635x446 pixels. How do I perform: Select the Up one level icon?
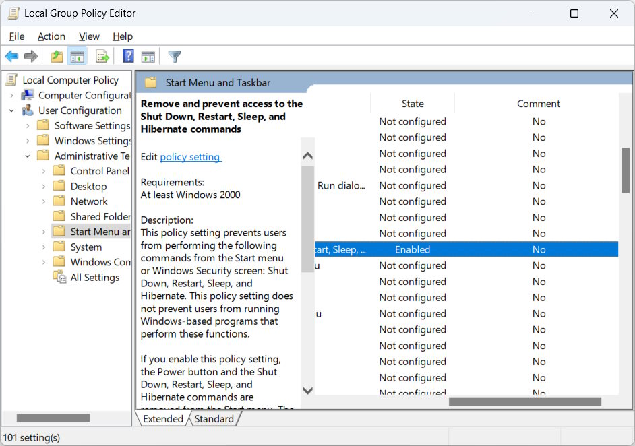pos(57,56)
